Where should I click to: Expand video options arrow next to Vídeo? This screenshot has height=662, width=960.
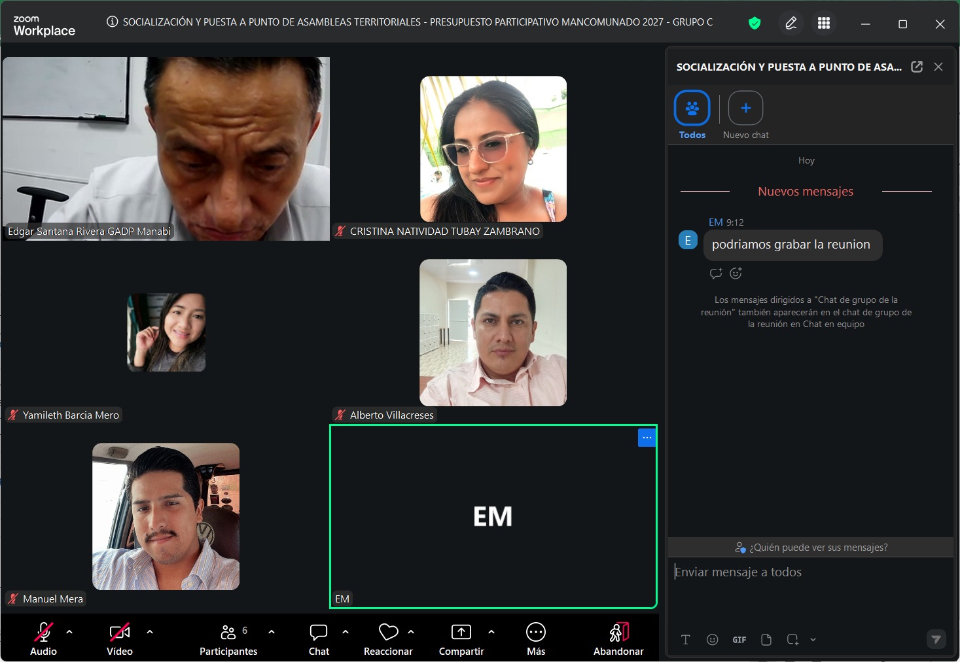click(x=150, y=632)
